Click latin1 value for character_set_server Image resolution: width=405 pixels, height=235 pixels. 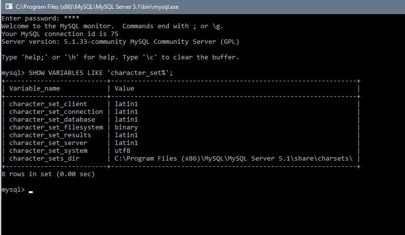coord(126,143)
